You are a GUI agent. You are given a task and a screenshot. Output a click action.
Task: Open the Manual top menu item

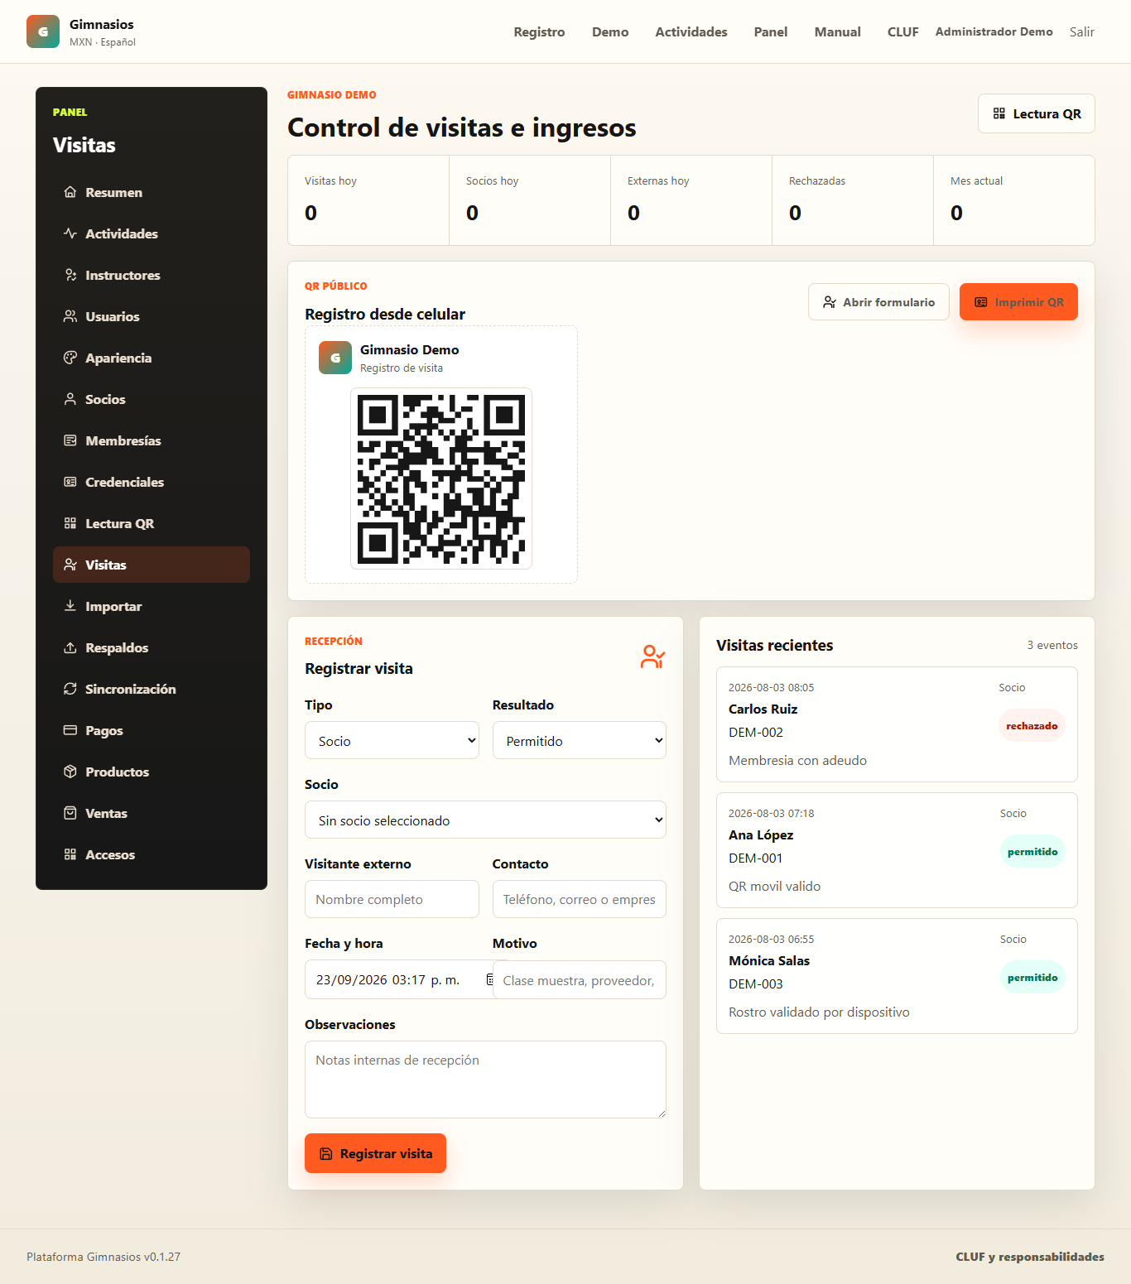(x=838, y=31)
